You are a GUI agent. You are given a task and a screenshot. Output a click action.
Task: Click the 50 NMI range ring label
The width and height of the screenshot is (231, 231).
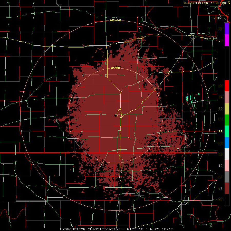(x=115, y=68)
